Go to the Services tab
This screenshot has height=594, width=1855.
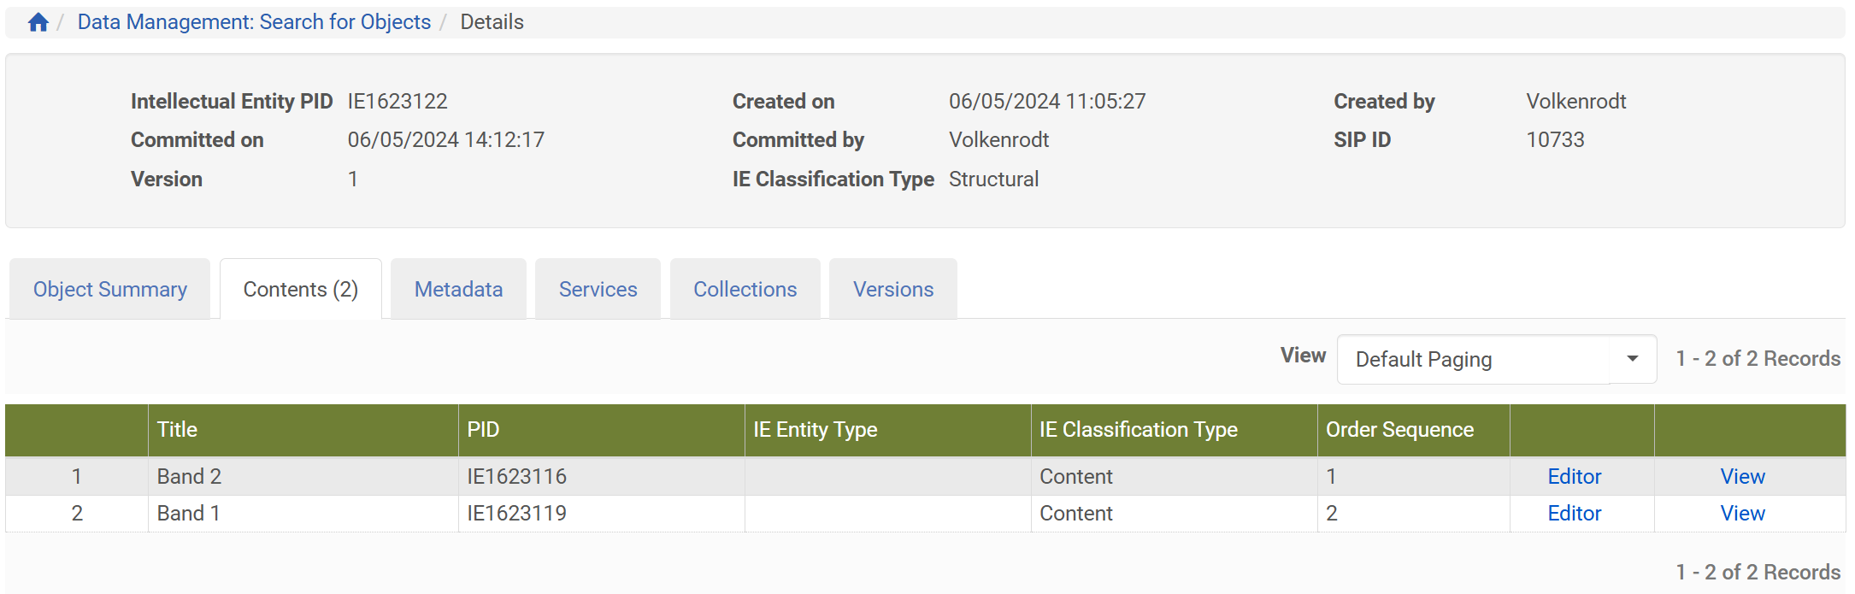click(x=598, y=290)
